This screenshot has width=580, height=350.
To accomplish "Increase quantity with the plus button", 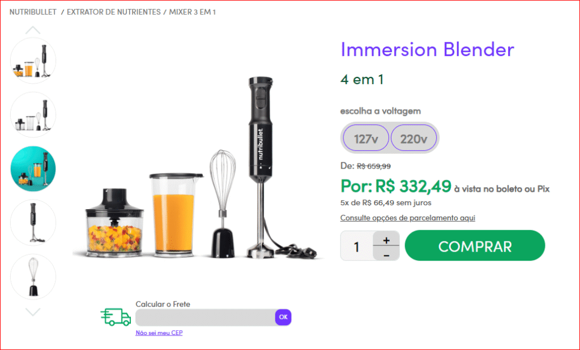I will click(386, 240).
